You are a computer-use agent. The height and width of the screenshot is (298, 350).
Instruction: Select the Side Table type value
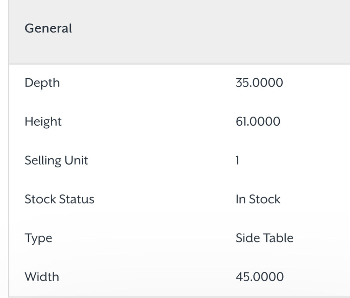click(264, 238)
